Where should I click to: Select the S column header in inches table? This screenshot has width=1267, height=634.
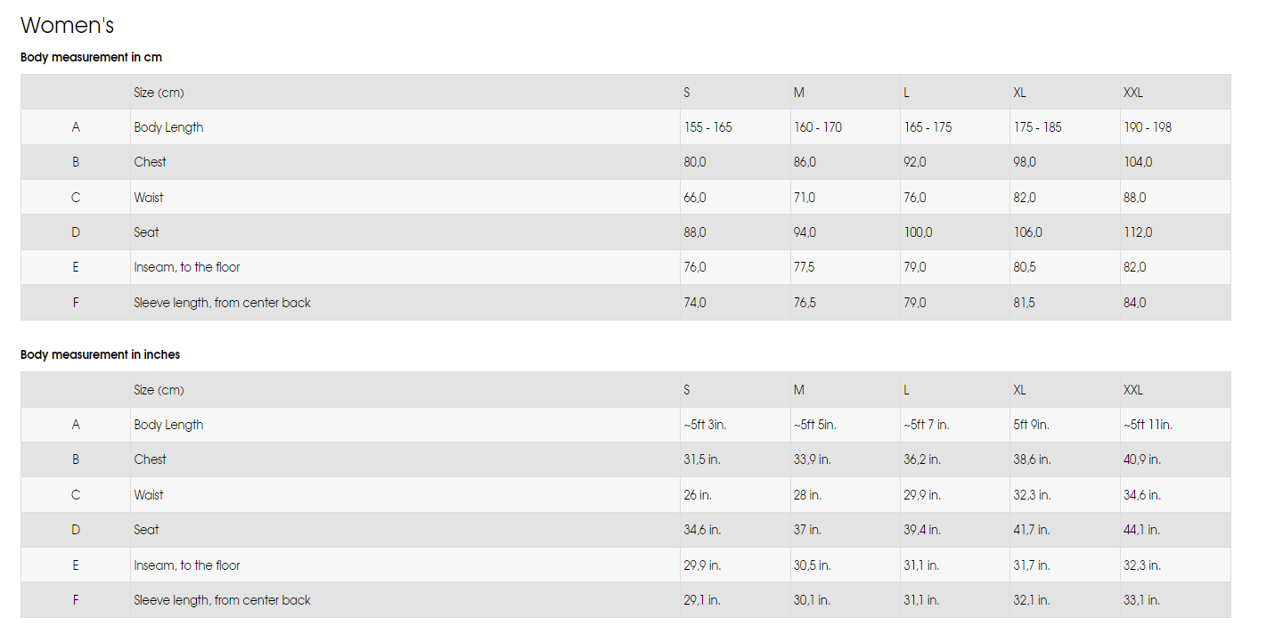(x=687, y=390)
